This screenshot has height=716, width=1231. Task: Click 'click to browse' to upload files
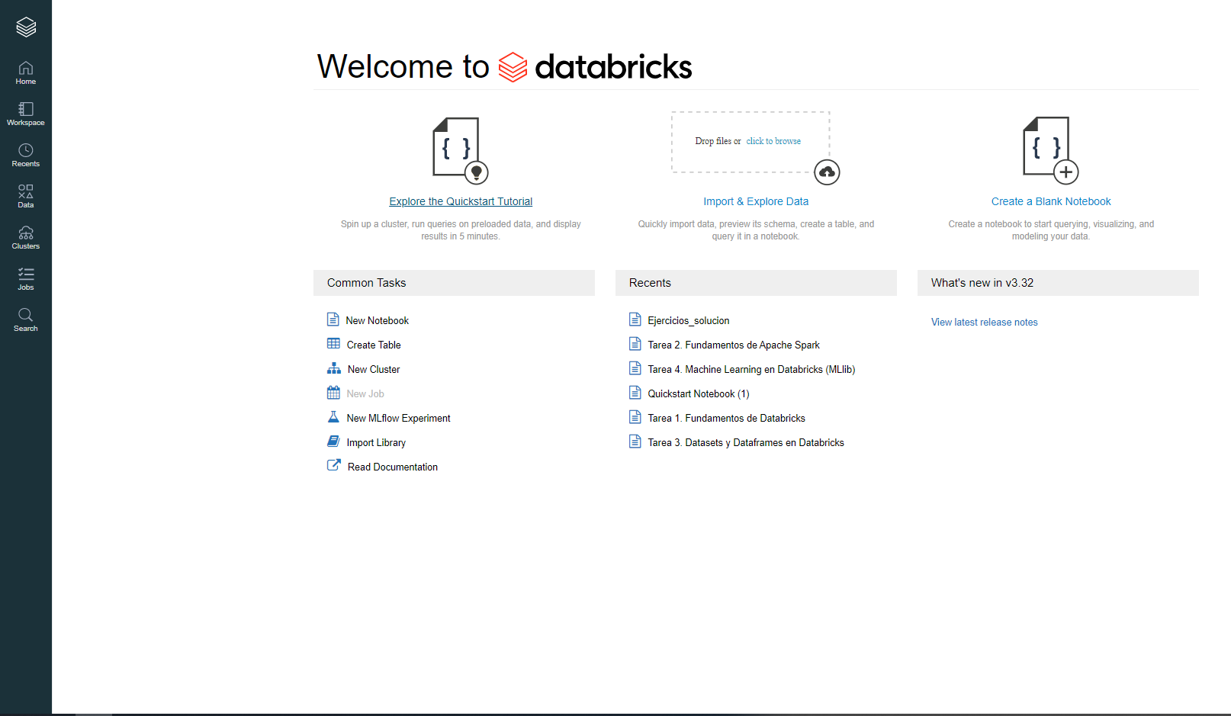(773, 141)
